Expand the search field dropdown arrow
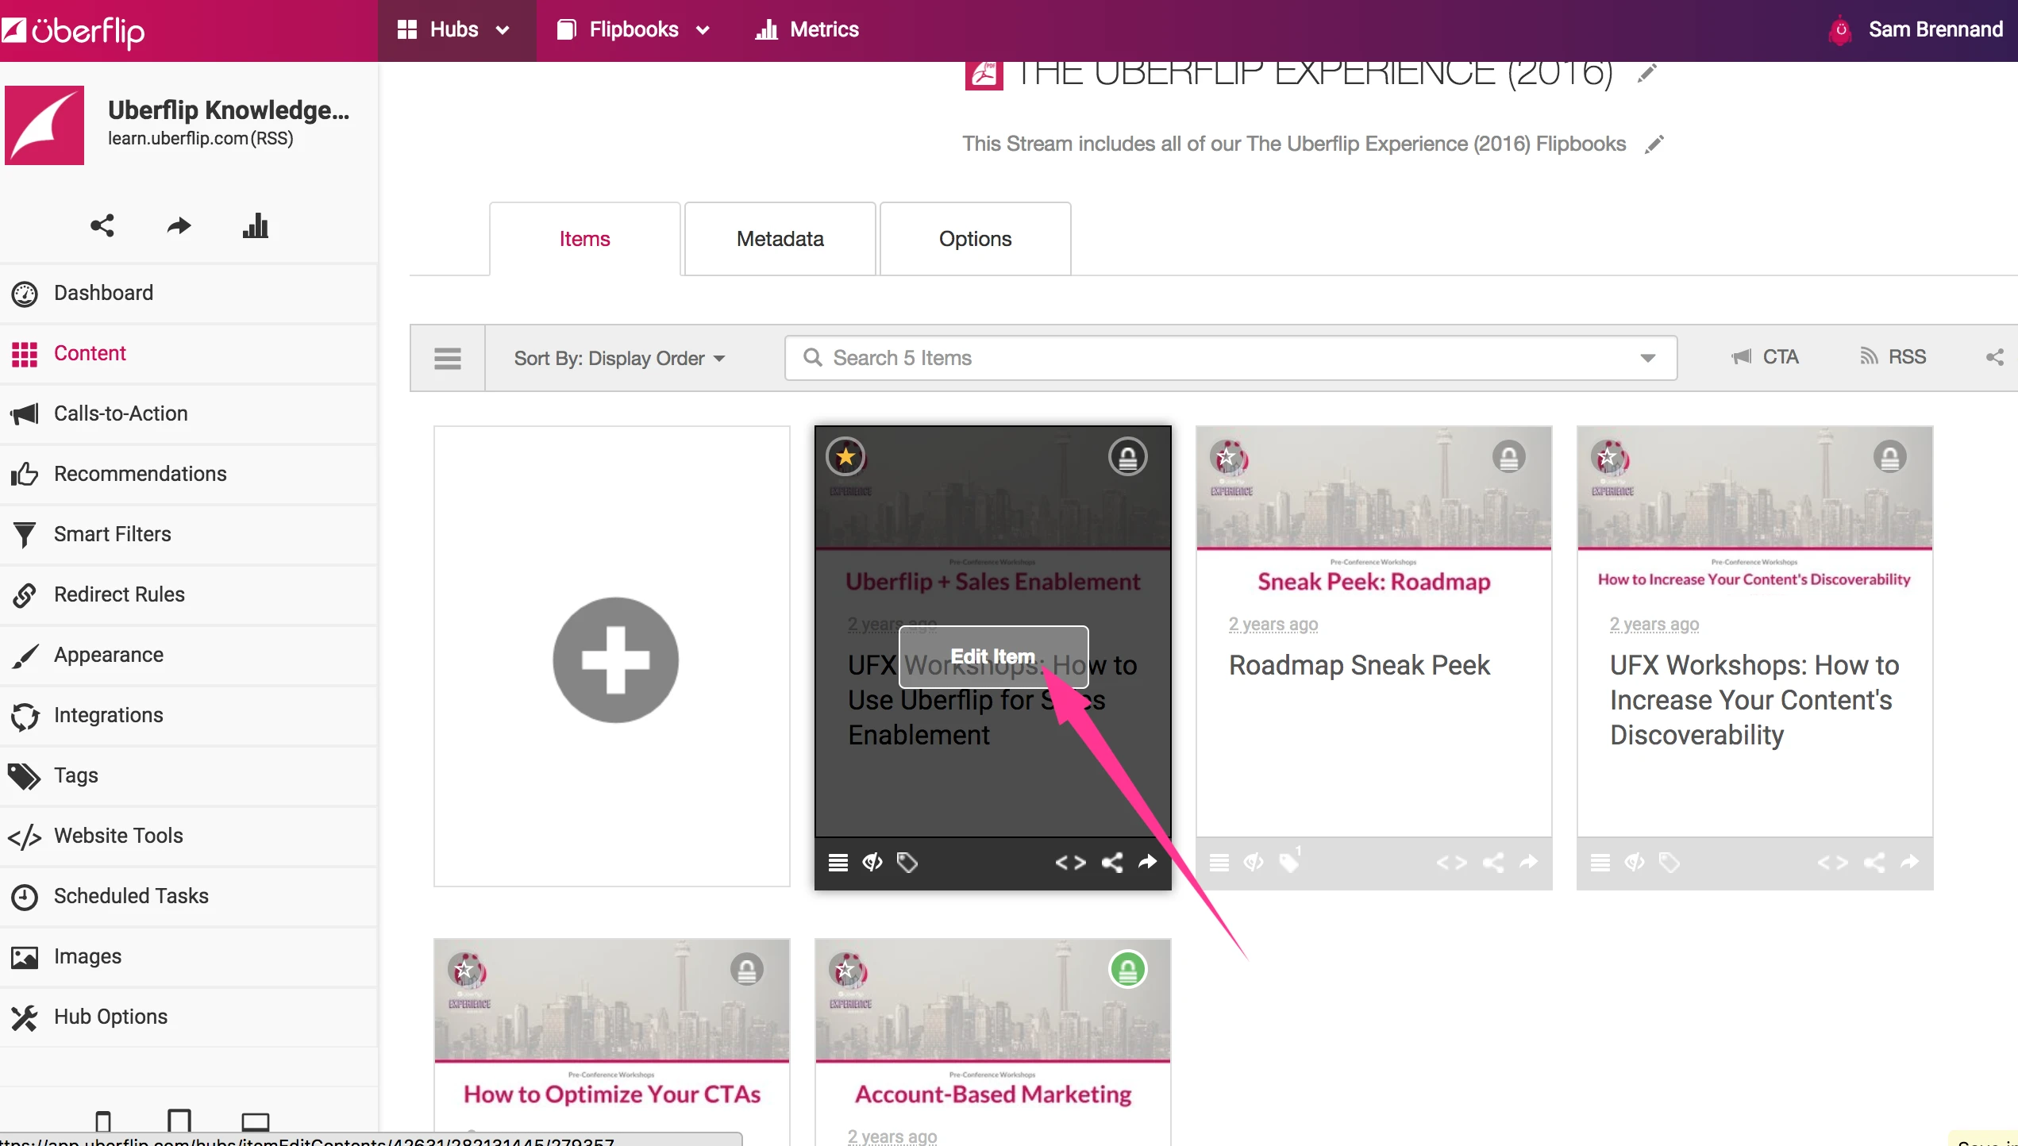 coord(1647,358)
